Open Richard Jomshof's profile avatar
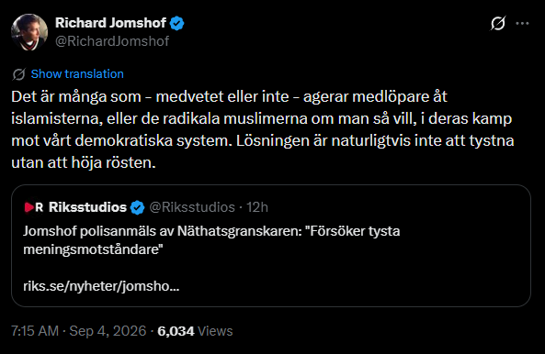 click(29, 32)
